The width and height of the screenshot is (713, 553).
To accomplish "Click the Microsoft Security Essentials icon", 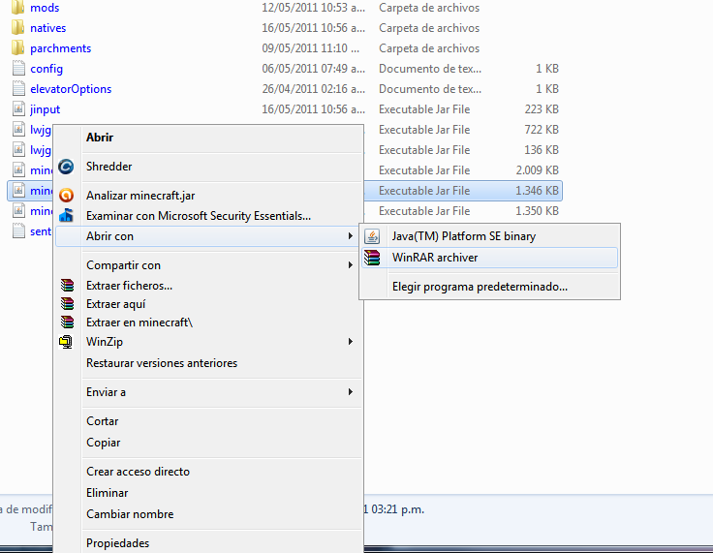I will [x=66, y=216].
